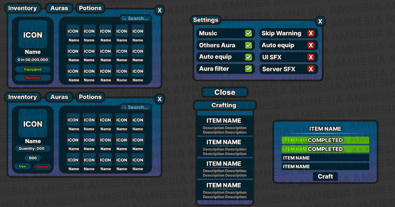Click the Craft button
Image resolution: width=395 pixels, height=207 pixels.
[325, 176]
